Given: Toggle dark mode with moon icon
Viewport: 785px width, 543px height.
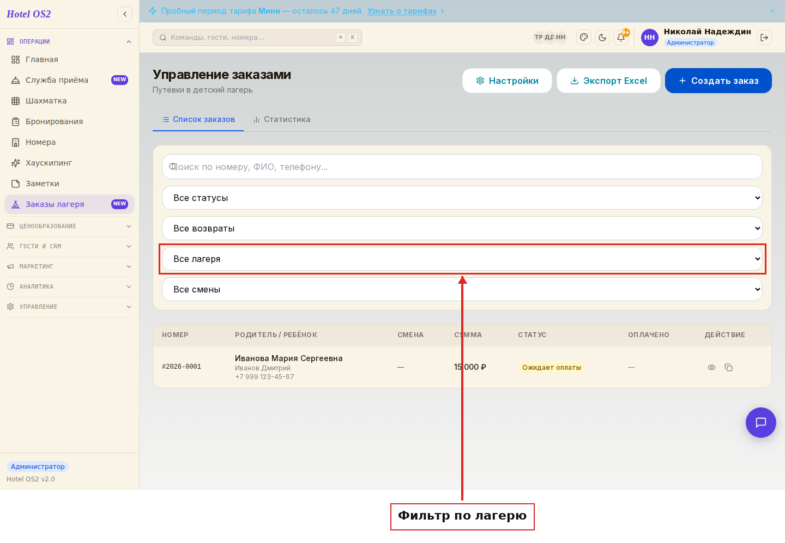Looking at the screenshot, I should [602, 38].
